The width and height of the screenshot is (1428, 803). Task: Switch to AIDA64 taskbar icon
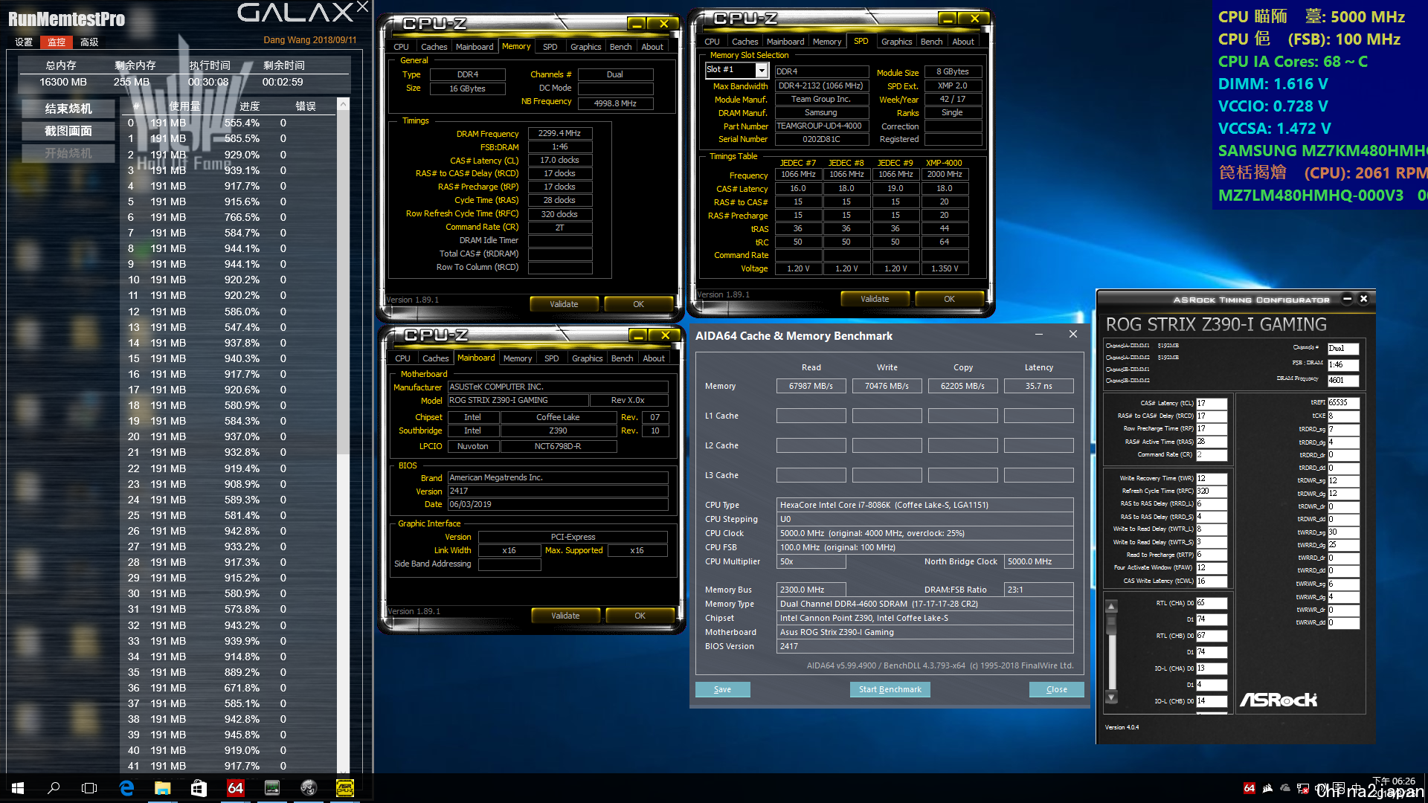[x=235, y=788]
